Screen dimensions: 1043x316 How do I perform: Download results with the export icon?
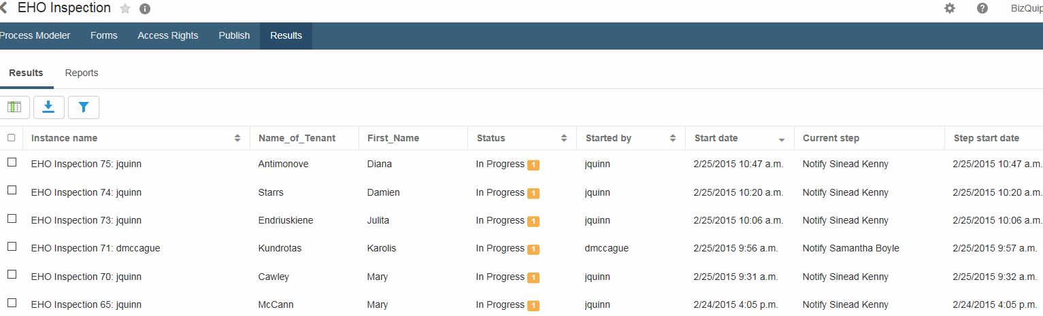click(x=48, y=107)
